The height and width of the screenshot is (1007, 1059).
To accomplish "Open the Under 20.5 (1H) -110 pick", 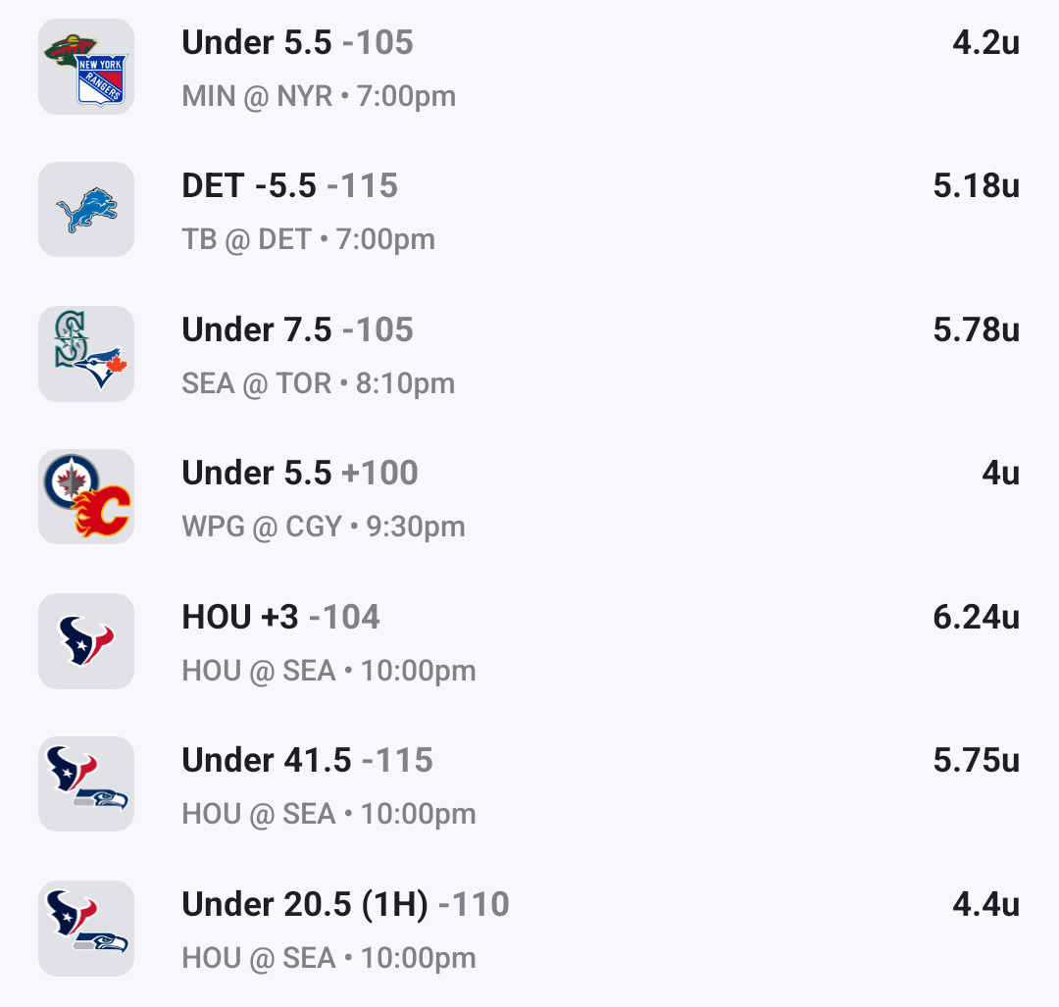I will coord(345,905).
